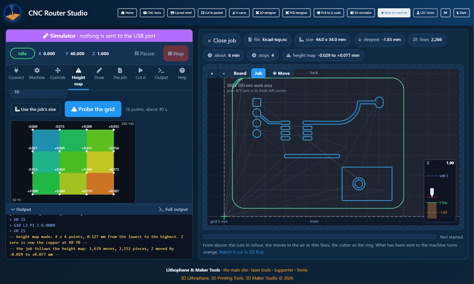Enable Move mode in the preview
The width and height of the screenshot is (474, 284).
281,73
